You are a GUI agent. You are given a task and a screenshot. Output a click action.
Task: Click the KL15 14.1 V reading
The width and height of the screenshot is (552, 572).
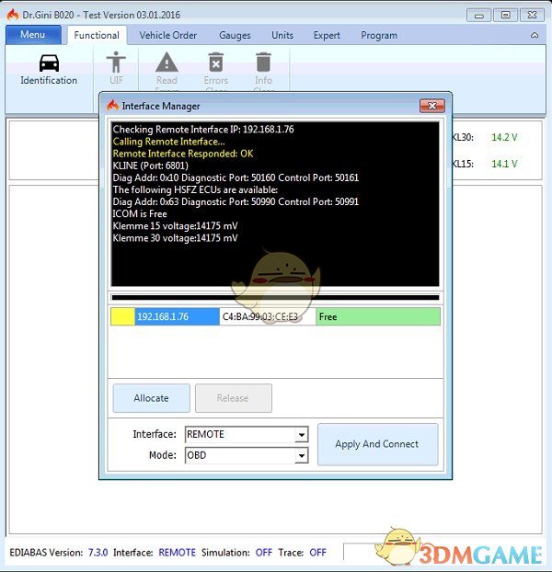pyautogui.click(x=504, y=164)
